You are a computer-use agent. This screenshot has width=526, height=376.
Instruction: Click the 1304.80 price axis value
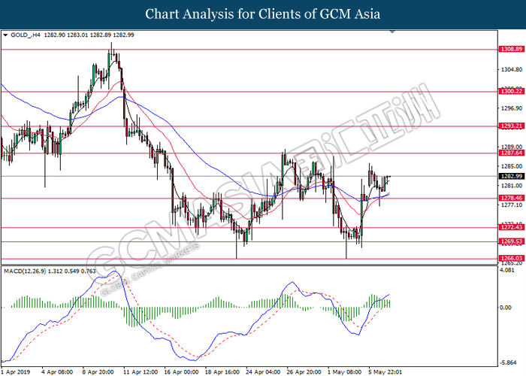[x=512, y=70]
